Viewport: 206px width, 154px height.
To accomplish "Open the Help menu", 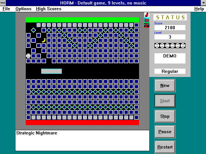I will pyautogui.click(x=199, y=9).
